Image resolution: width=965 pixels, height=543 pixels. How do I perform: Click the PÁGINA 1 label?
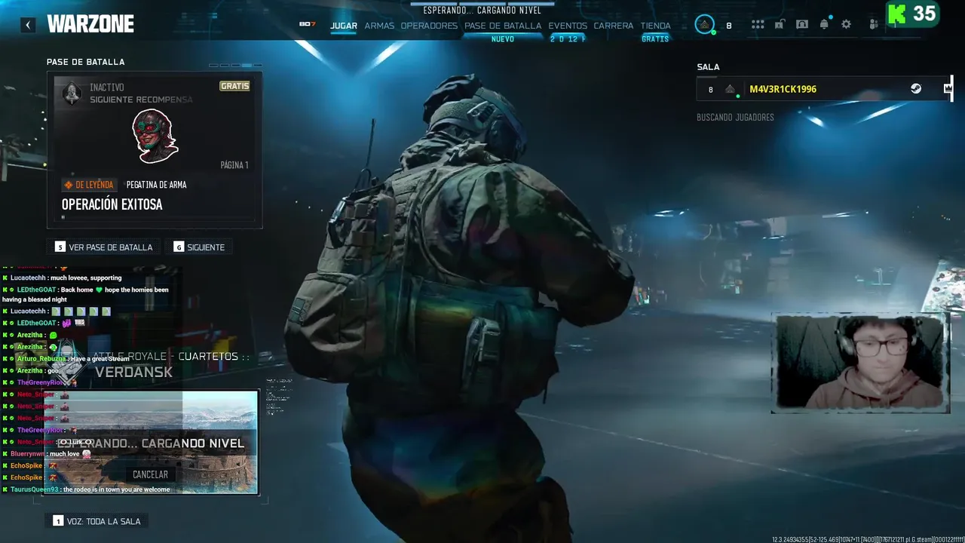[234, 165]
